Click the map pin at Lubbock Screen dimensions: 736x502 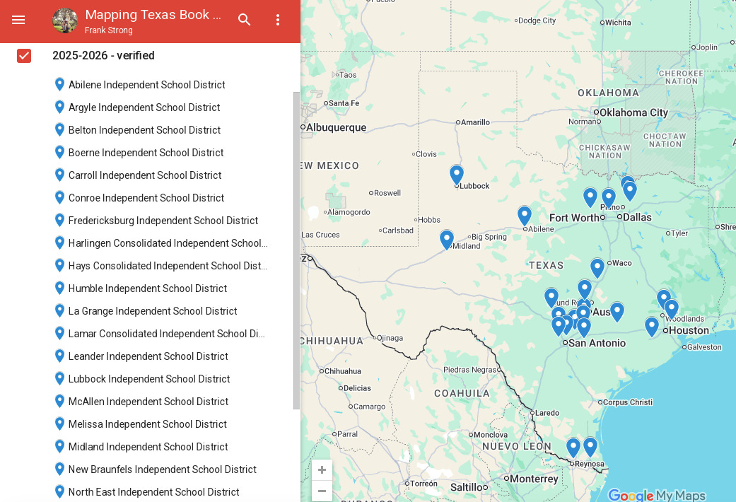(456, 174)
